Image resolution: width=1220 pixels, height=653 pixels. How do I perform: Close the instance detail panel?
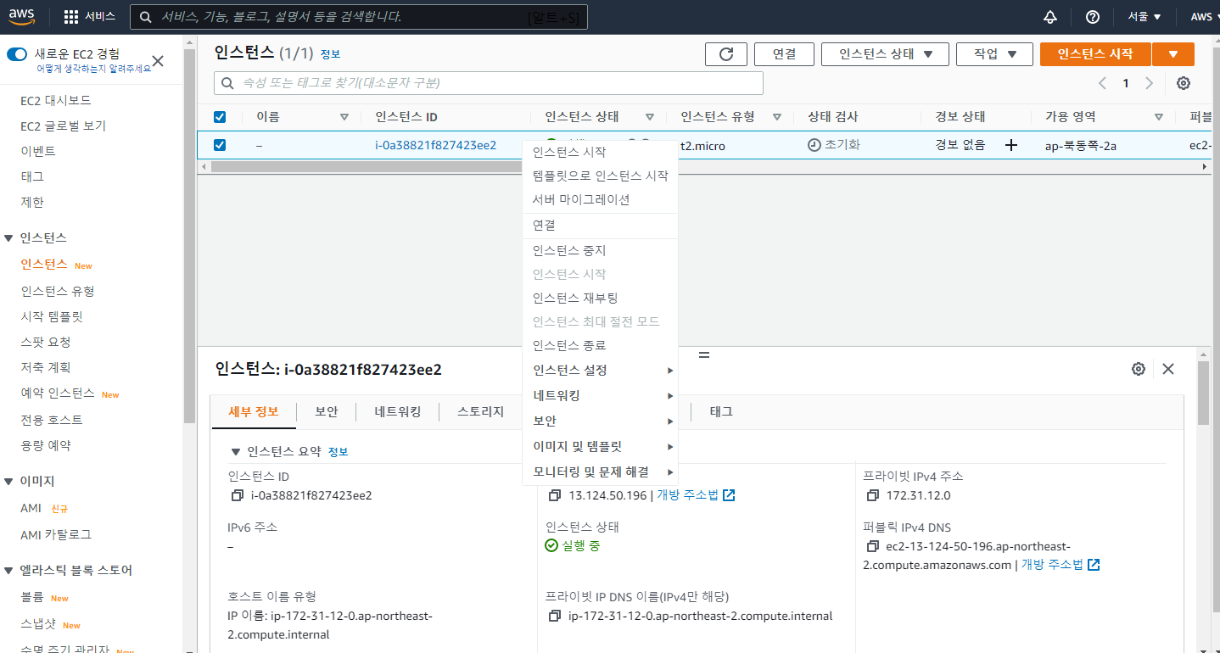[1168, 369]
